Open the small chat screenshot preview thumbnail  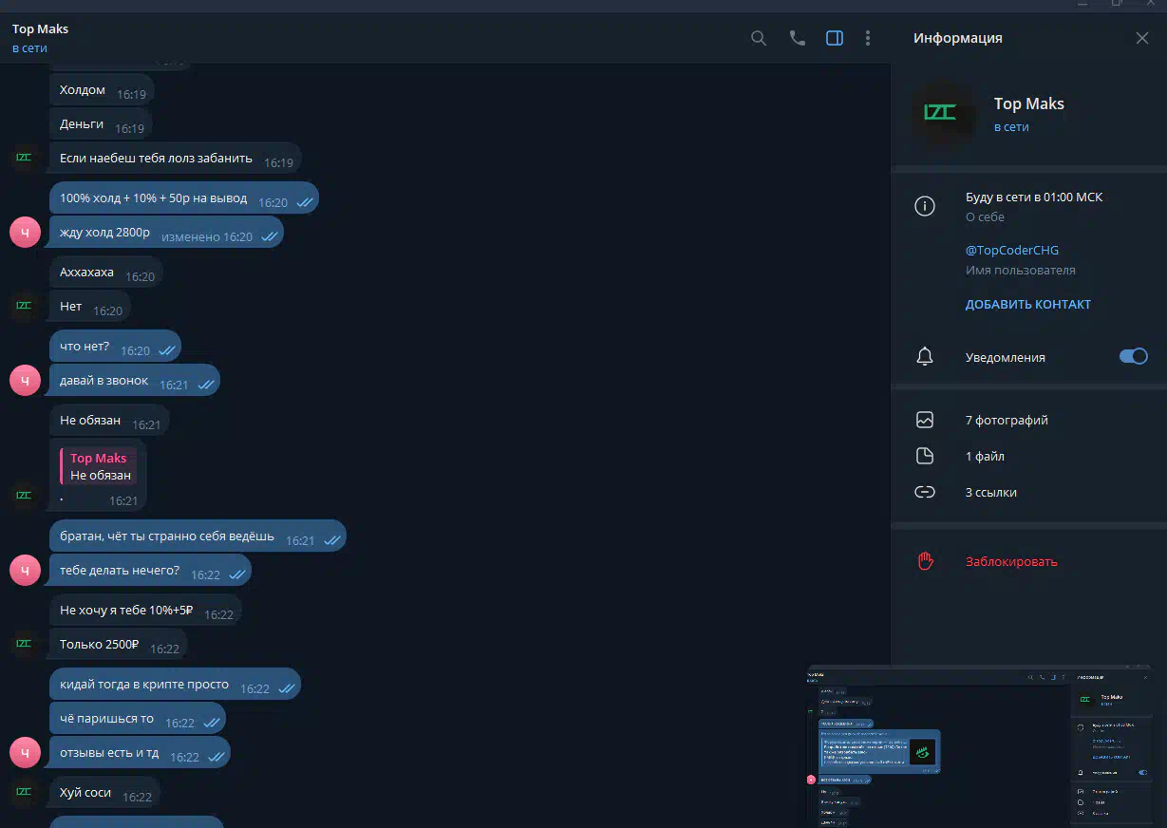[x=978, y=745]
